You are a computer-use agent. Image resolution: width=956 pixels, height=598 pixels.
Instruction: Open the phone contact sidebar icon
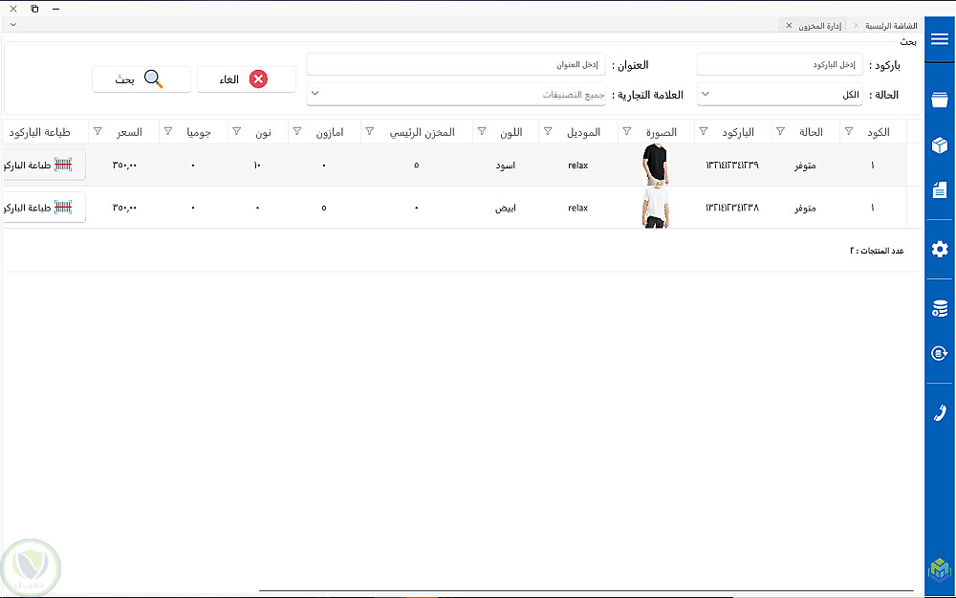[940, 412]
